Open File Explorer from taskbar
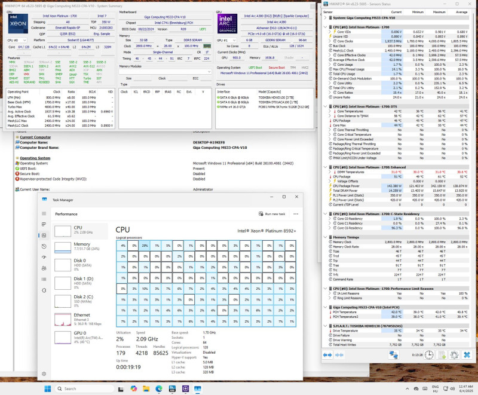 pos(146,388)
